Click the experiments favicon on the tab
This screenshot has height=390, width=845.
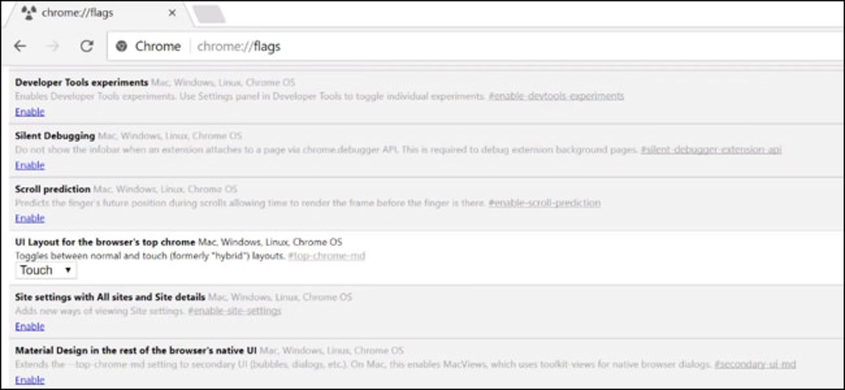click(x=29, y=12)
